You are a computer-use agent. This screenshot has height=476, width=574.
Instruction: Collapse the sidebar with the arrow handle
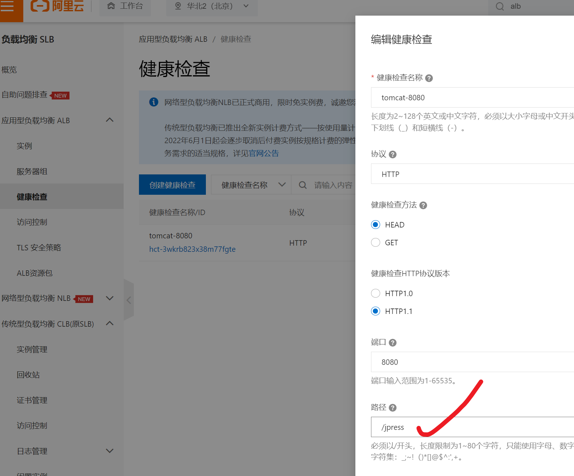pos(128,300)
